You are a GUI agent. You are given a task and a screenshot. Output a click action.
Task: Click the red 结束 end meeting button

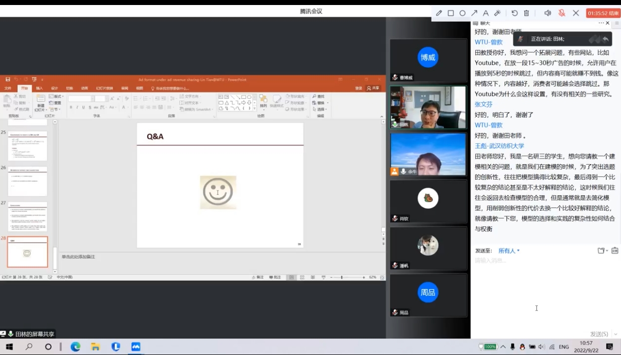(x=603, y=13)
